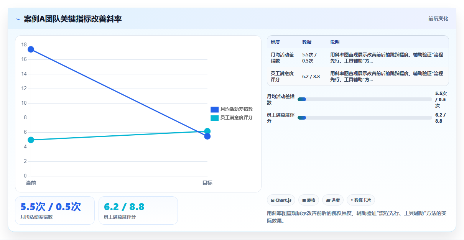The height and width of the screenshot is (240, 464).
Task: Click the 数据 column header
Action: point(307,42)
